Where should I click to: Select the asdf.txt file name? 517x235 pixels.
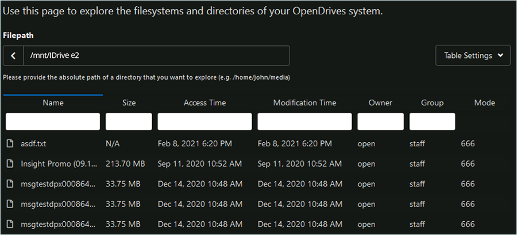tap(33, 144)
